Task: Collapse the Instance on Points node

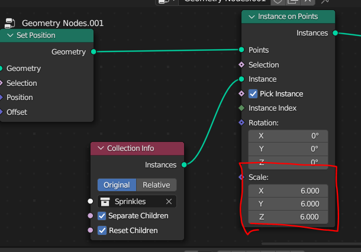Action: [252, 17]
